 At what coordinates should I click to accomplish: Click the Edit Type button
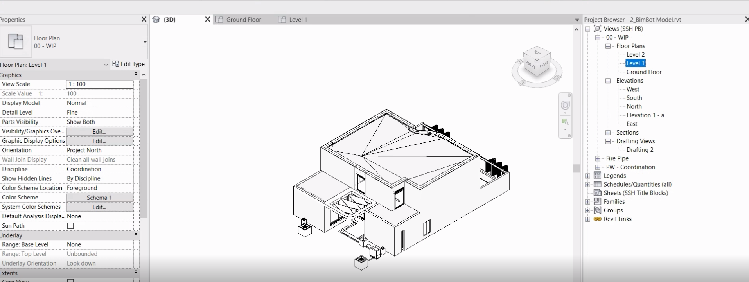coord(129,64)
